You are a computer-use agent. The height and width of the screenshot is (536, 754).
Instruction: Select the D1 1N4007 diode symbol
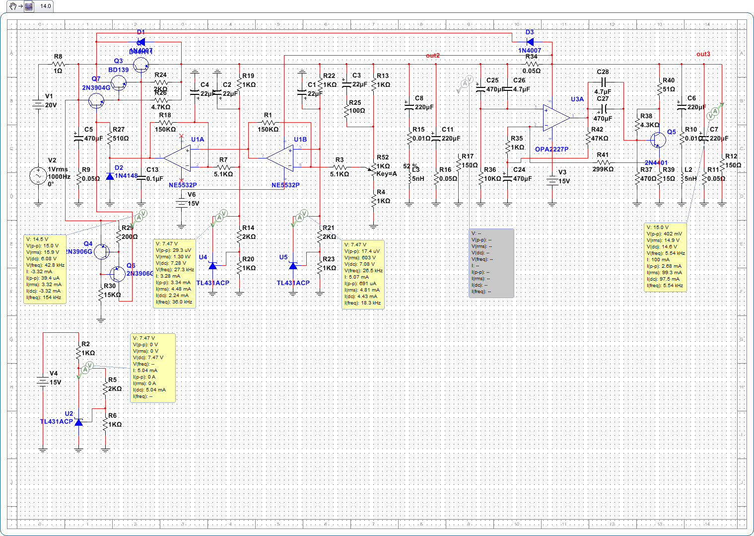coord(141,42)
